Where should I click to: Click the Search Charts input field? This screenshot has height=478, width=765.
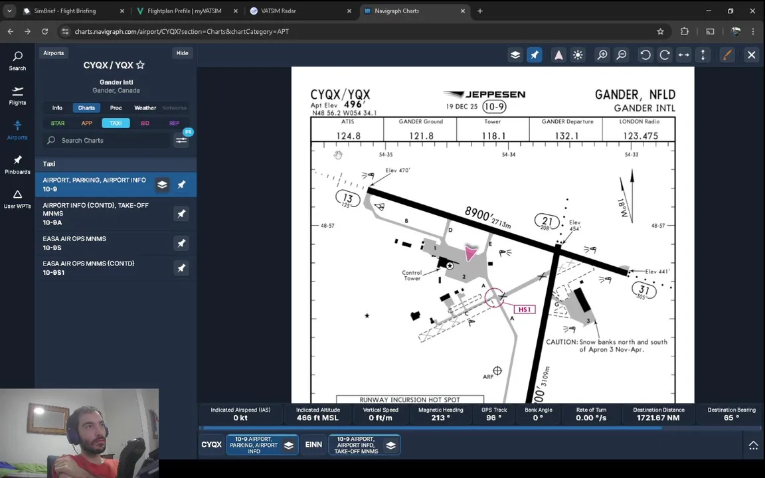[107, 141]
